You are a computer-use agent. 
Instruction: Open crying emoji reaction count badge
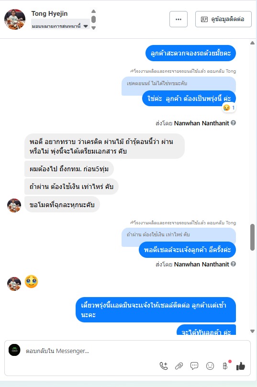(229, 108)
